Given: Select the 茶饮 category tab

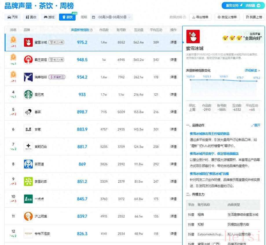Looking at the screenshot, I should point(67,17).
